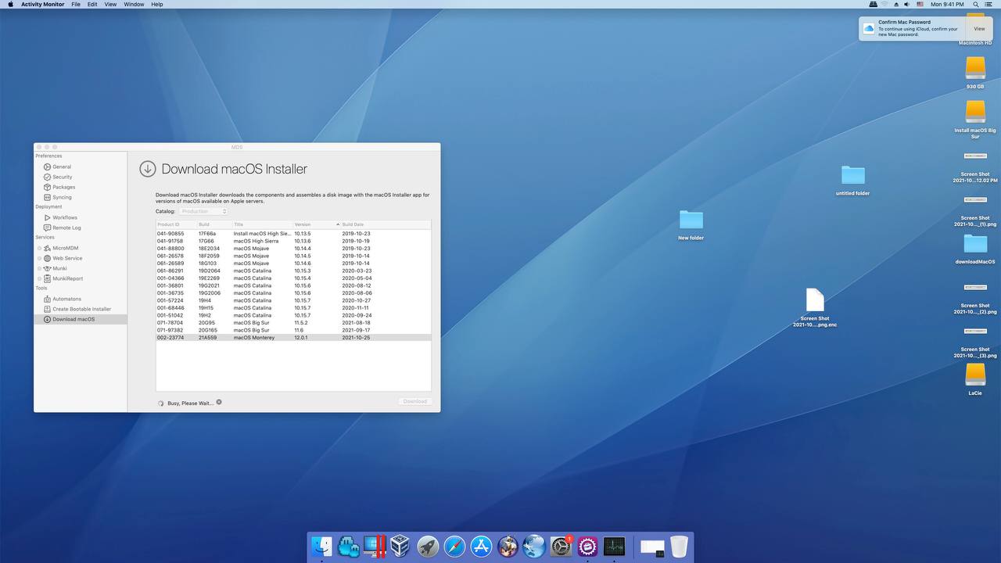The width and height of the screenshot is (1001, 563).
Task: Open the Activity Monitor menu
Action: click(43, 4)
